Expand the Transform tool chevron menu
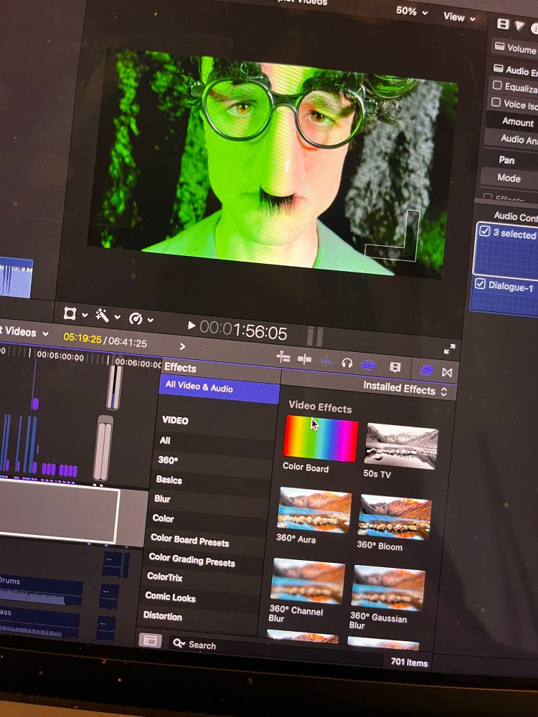Screen dimensions: 538x717 85,315
